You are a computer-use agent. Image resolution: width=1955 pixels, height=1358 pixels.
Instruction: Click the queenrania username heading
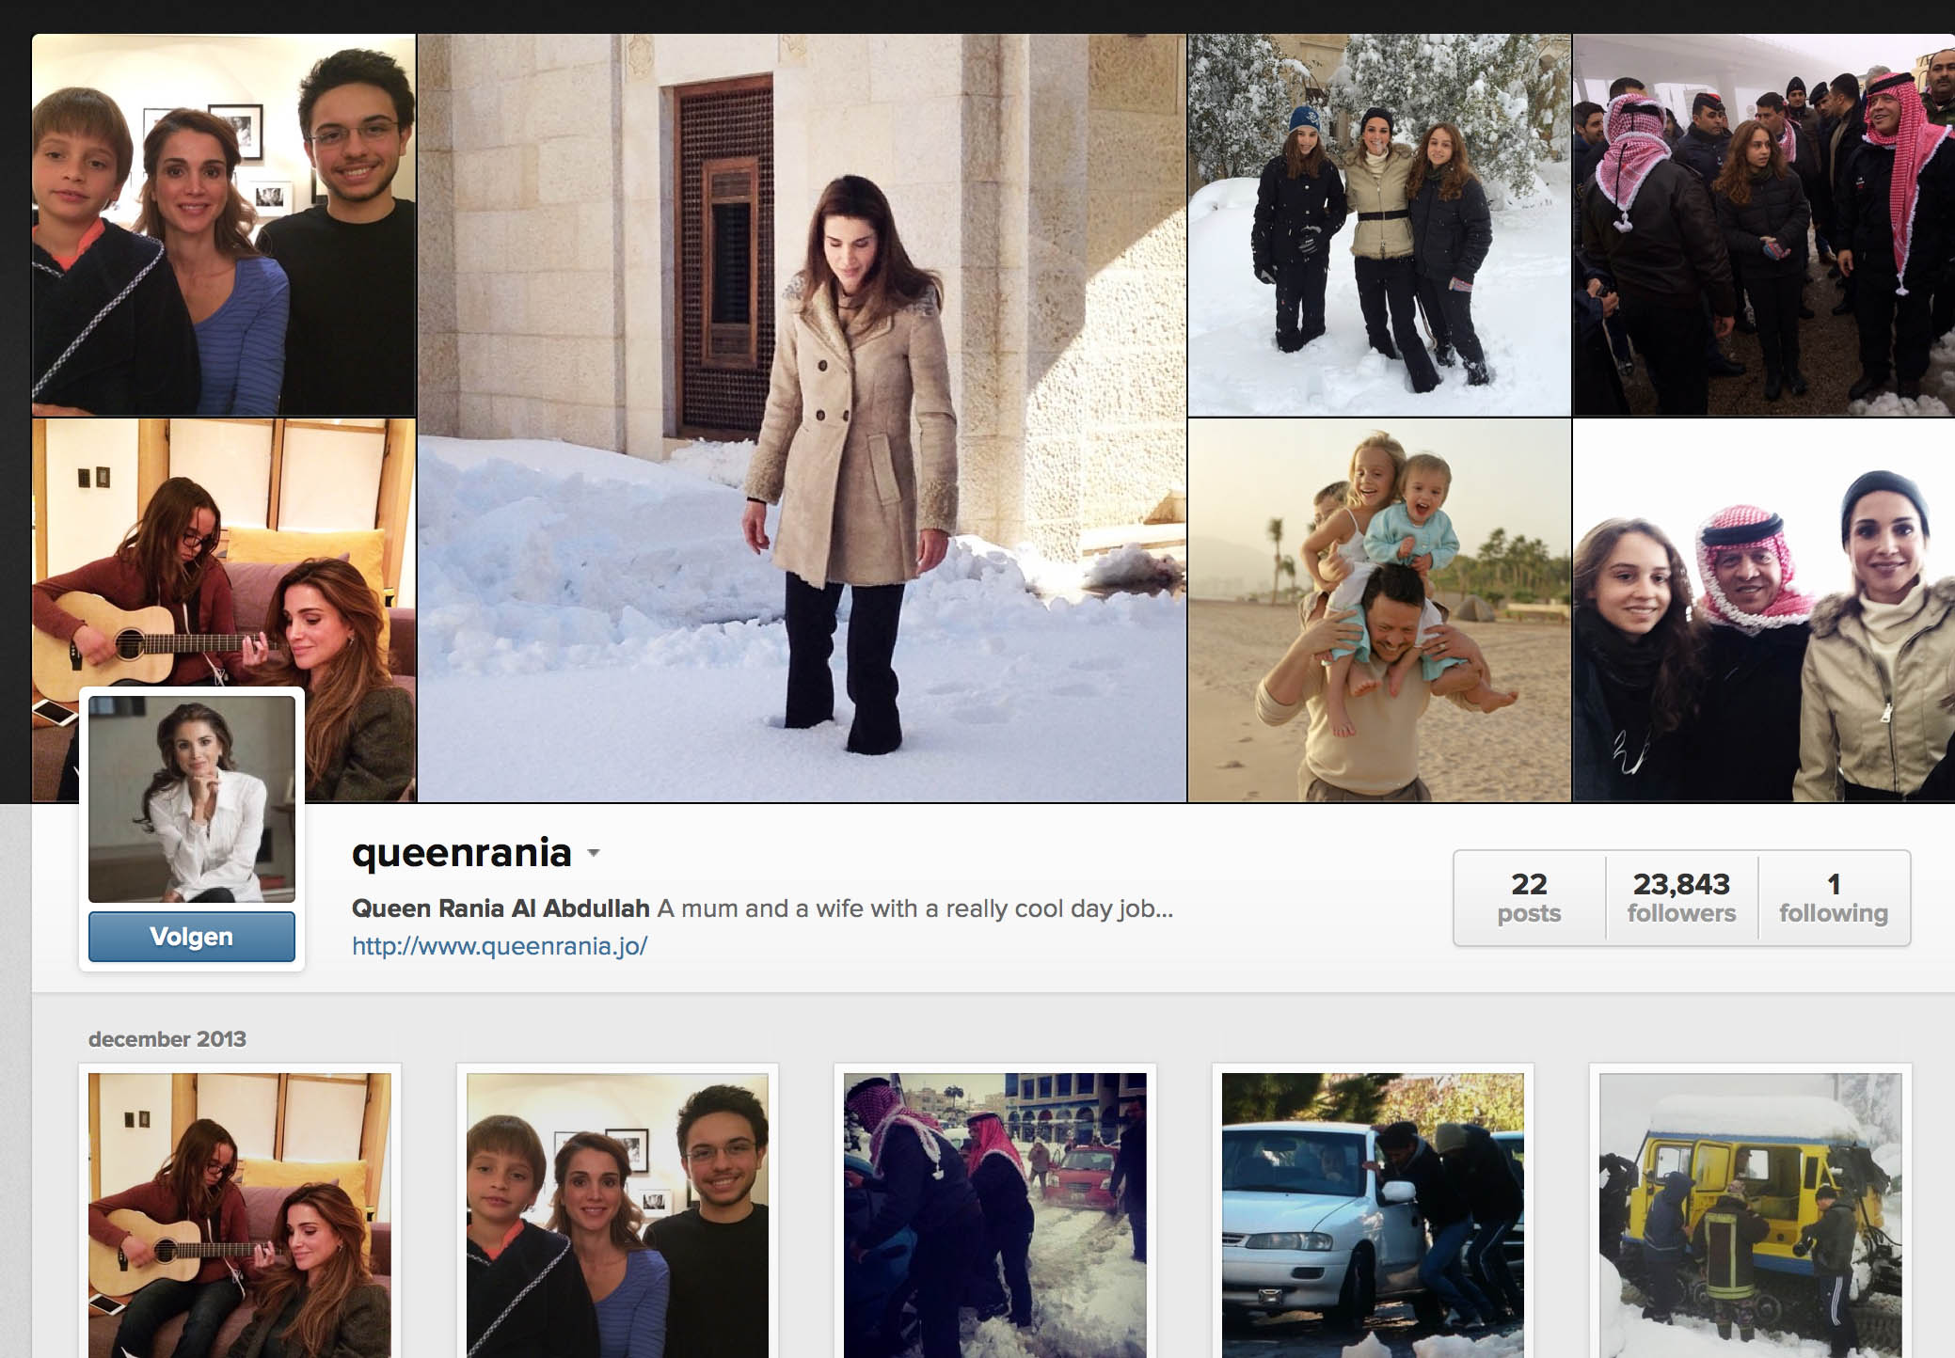[x=462, y=853]
